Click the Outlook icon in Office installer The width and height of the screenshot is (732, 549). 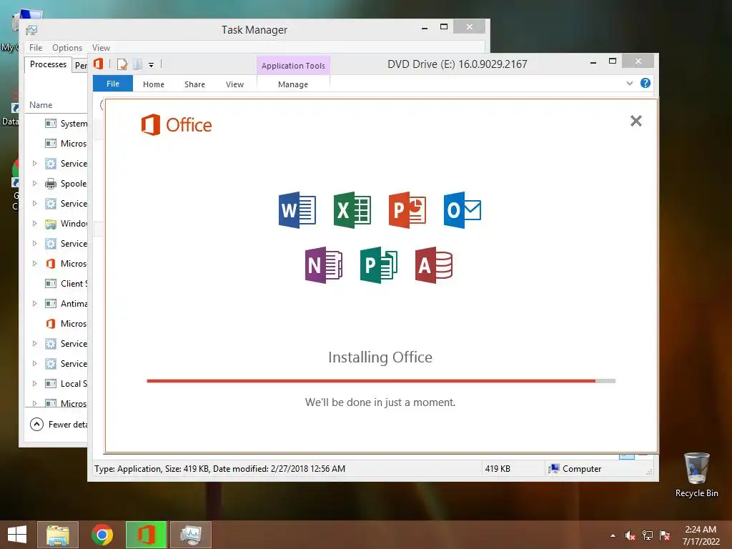coord(463,209)
